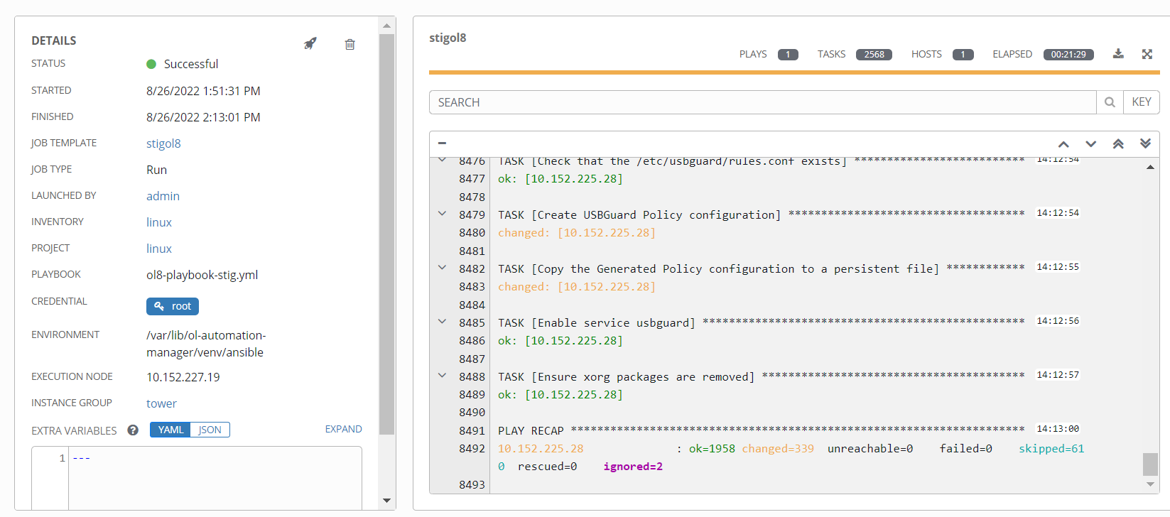Open the linux project link
Screen dimensions: 1170x517
pos(159,249)
